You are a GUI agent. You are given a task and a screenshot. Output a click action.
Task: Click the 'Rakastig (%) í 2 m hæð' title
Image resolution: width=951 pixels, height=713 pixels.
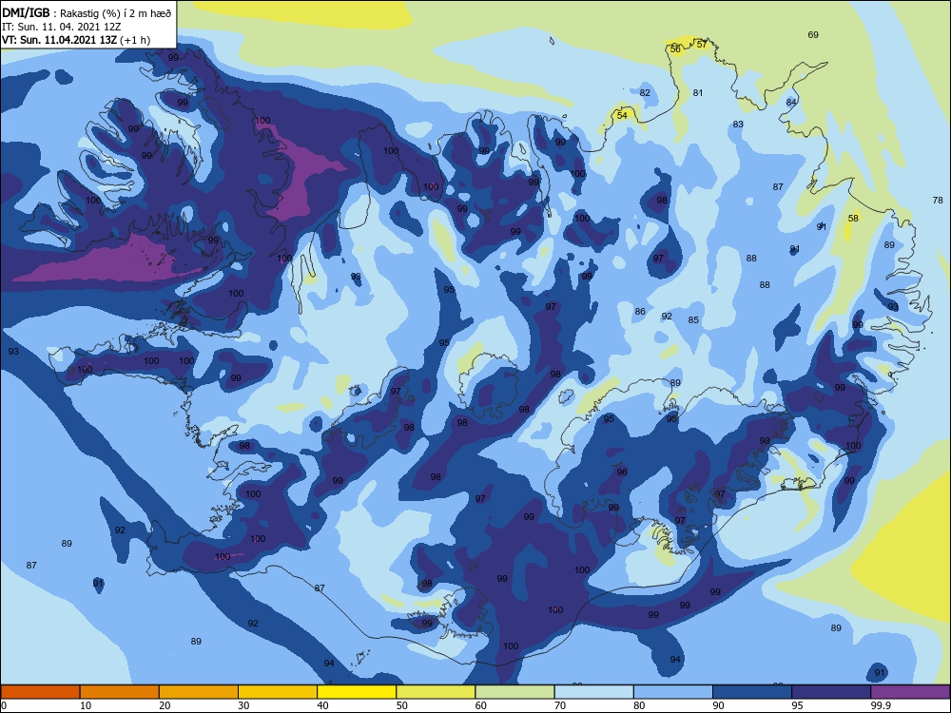tap(116, 13)
